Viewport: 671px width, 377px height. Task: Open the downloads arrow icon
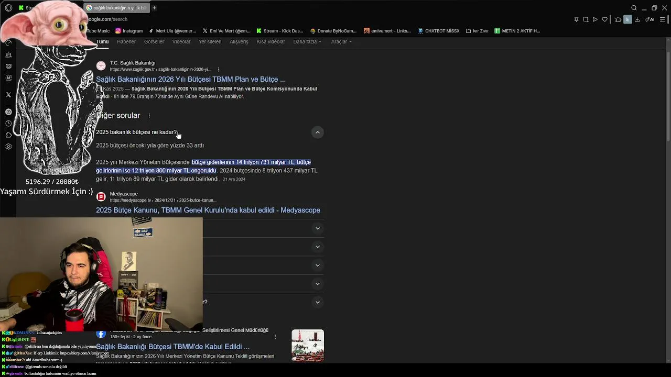(637, 19)
